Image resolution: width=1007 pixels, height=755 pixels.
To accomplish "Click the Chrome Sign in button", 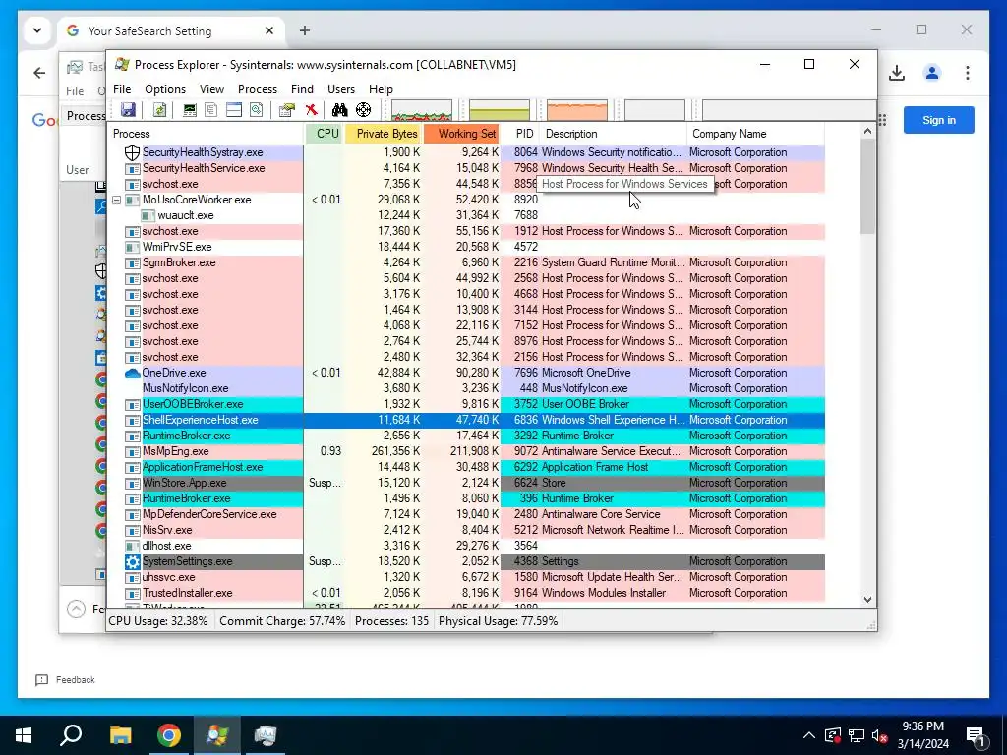I will (938, 120).
